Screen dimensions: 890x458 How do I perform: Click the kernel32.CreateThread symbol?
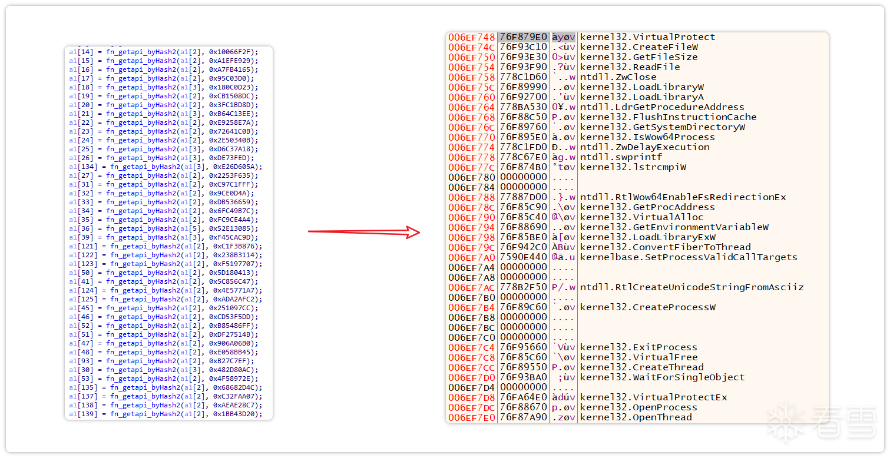[x=642, y=367]
